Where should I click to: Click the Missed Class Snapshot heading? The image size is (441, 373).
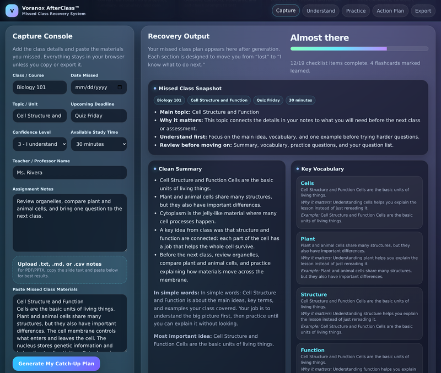pyautogui.click(x=190, y=89)
